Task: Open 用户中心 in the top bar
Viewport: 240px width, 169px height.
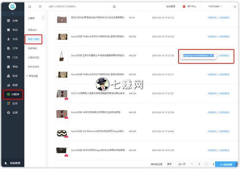Action: pos(190,7)
